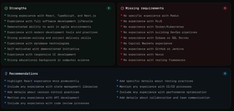Click the Missing requirements heading
The height and width of the screenshot is (111, 234).
(x=144, y=8)
